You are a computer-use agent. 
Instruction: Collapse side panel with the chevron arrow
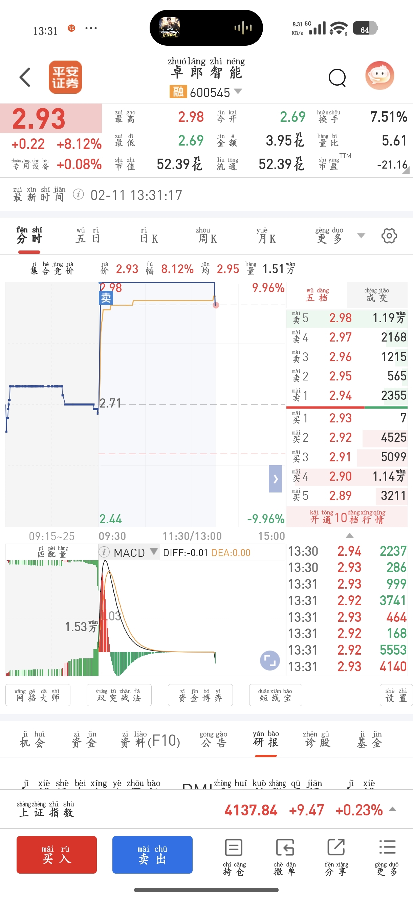(x=275, y=479)
